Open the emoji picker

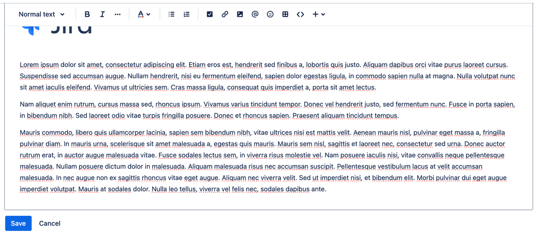pyautogui.click(x=270, y=15)
